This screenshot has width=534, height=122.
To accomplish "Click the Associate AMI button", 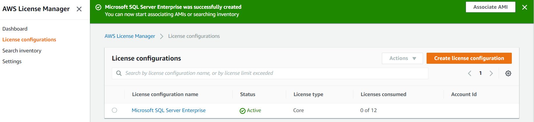I will tap(490, 7).
